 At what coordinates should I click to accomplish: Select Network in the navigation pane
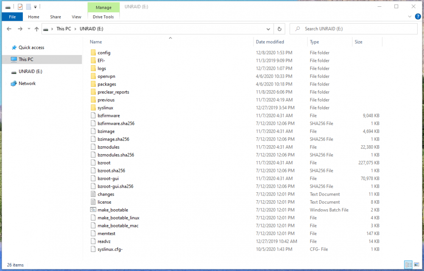coord(27,83)
